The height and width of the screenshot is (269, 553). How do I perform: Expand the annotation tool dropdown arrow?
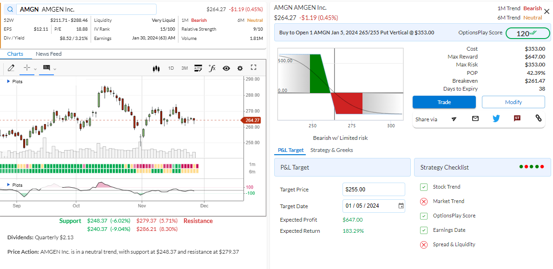click(55, 69)
